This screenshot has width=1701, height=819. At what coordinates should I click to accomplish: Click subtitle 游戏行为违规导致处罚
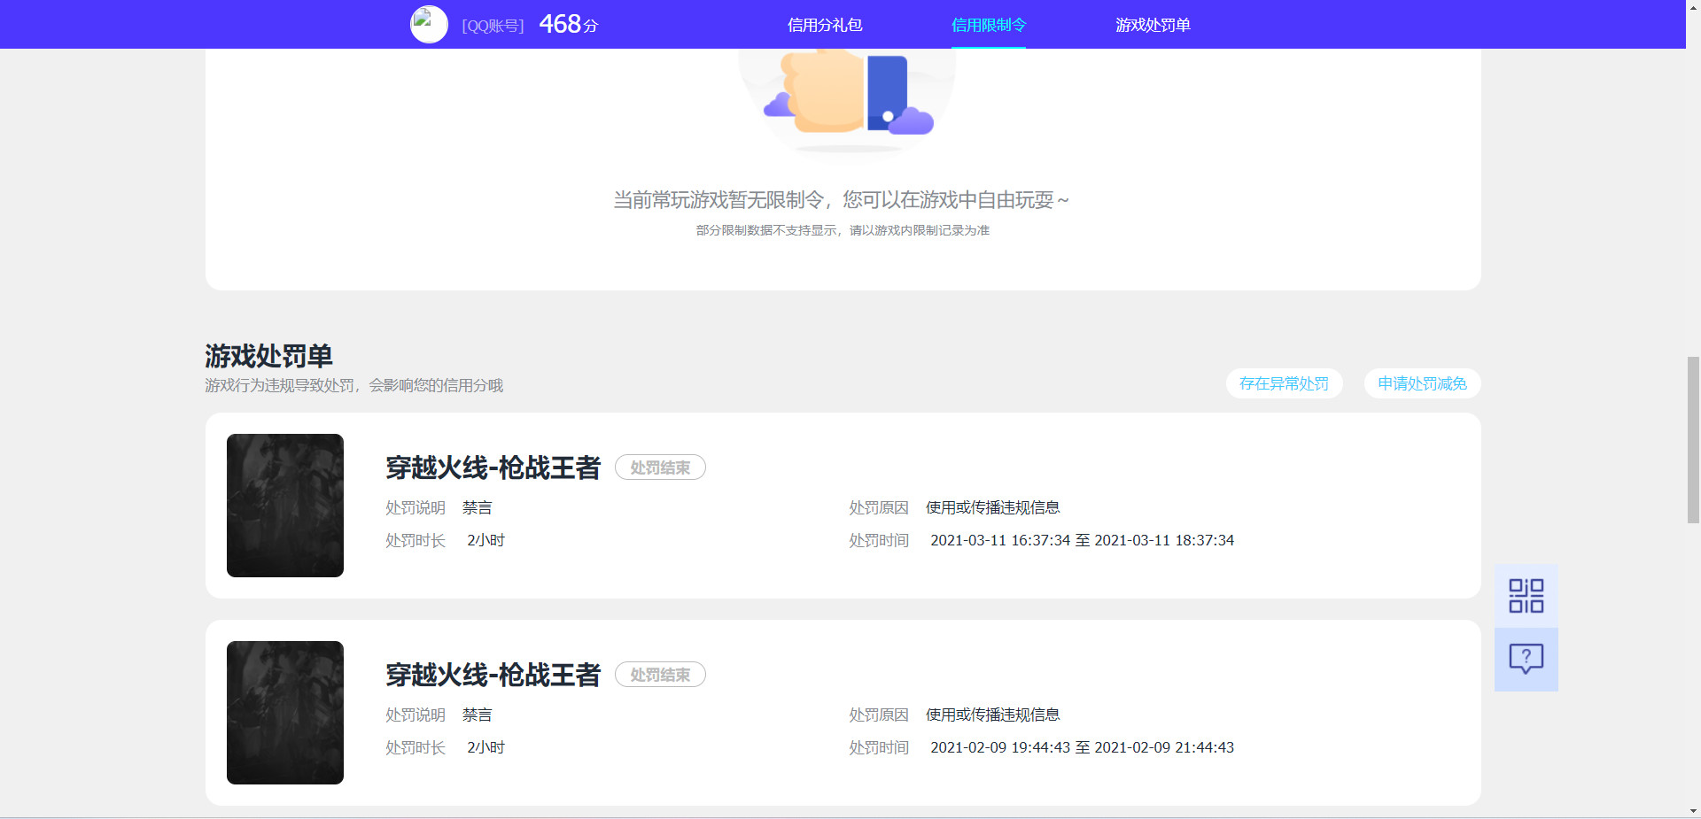coord(353,385)
